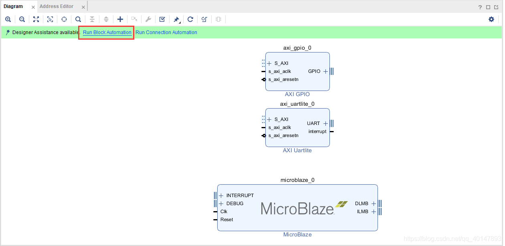Image resolution: width=505 pixels, height=246 pixels.
Task: Run Validate Design from the toolbar
Action: pos(162,19)
